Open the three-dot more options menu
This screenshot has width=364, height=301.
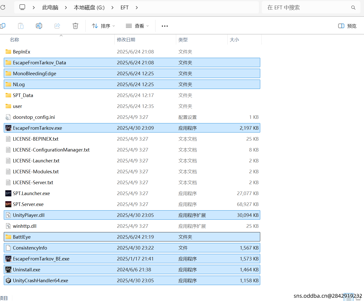coord(165,26)
